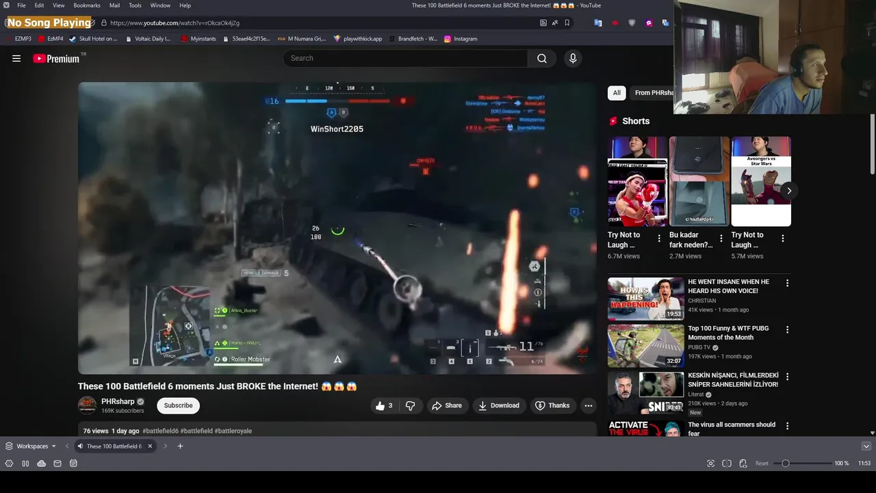Open the calendar icon in status bar
This screenshot has width=876, height=493.
(x=73, y=464)
